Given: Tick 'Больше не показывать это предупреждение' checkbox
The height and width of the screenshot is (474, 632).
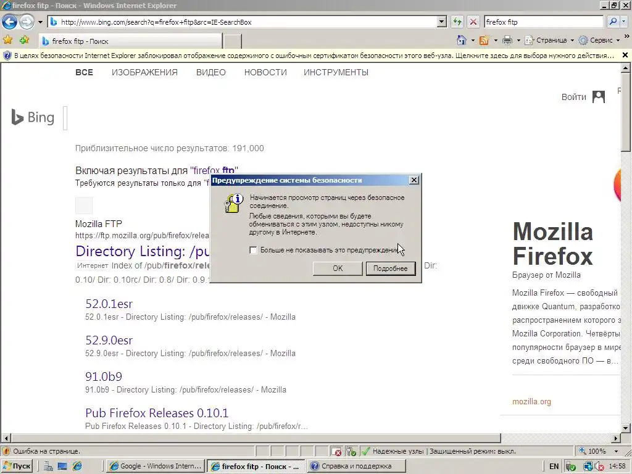Looking at the screenshot, I should point(253,251).
